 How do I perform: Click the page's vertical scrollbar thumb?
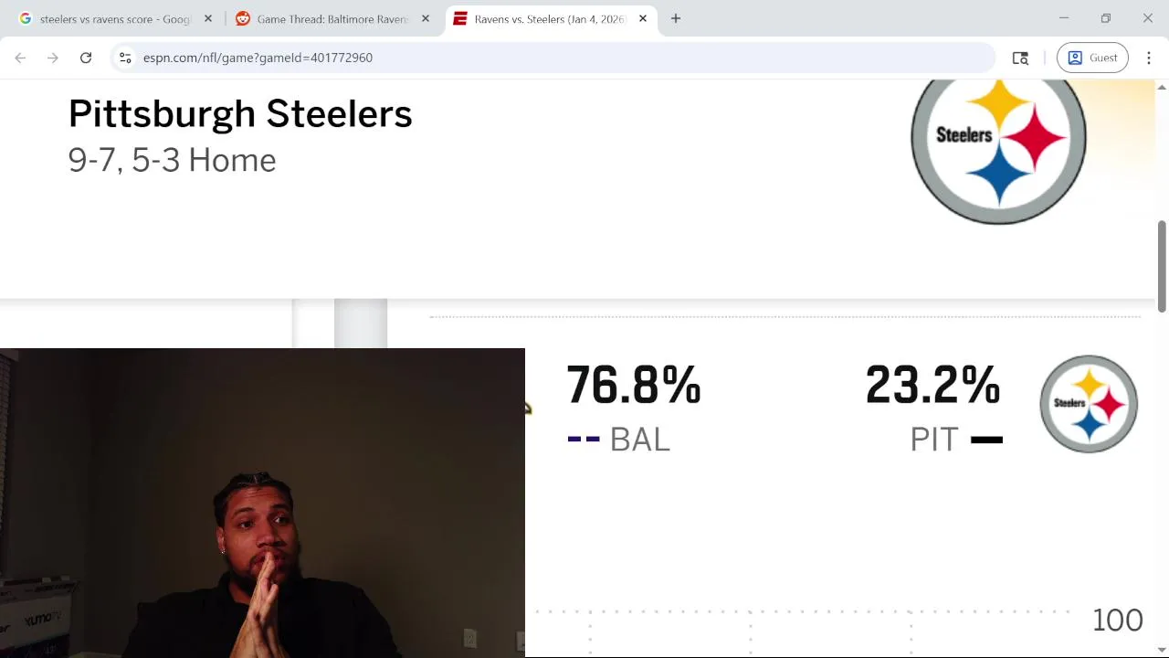tap(1162, 267)
